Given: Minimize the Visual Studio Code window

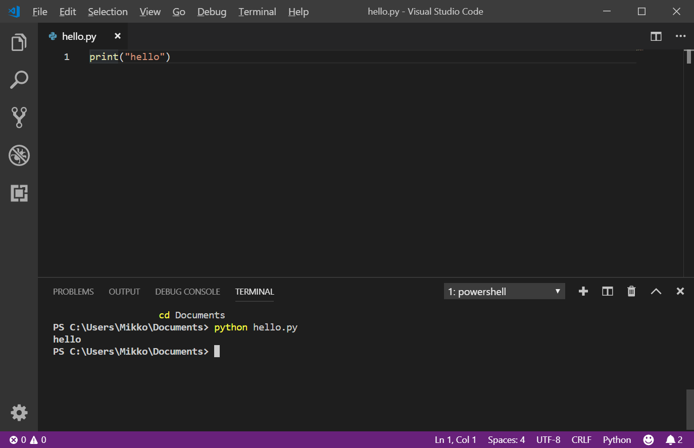Looking at the screenshot, I should click(607, 11).
